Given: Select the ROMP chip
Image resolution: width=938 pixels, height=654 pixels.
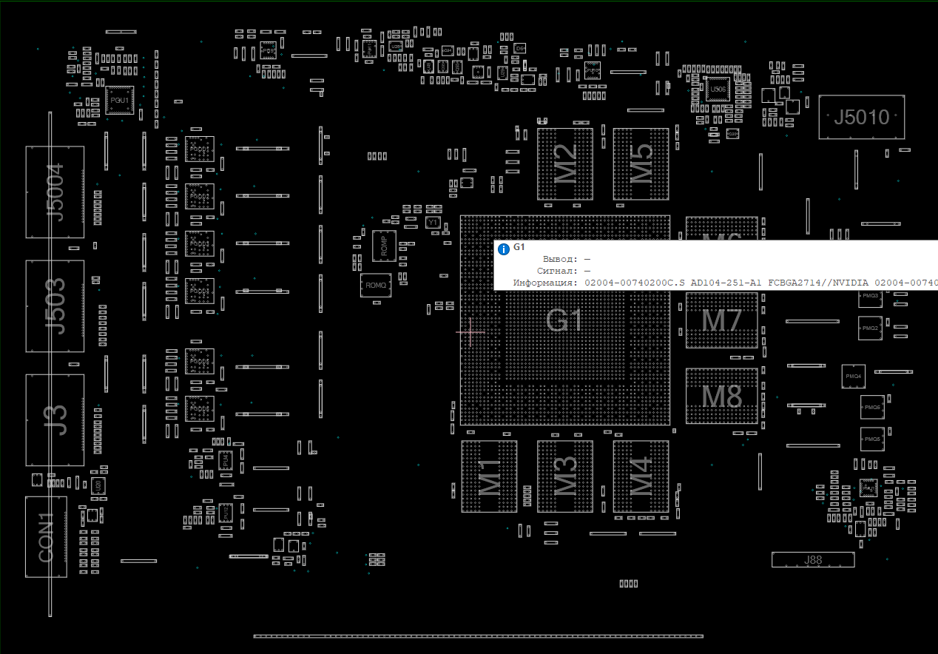Looking at the screenshot, I should [x=384, y=244].
